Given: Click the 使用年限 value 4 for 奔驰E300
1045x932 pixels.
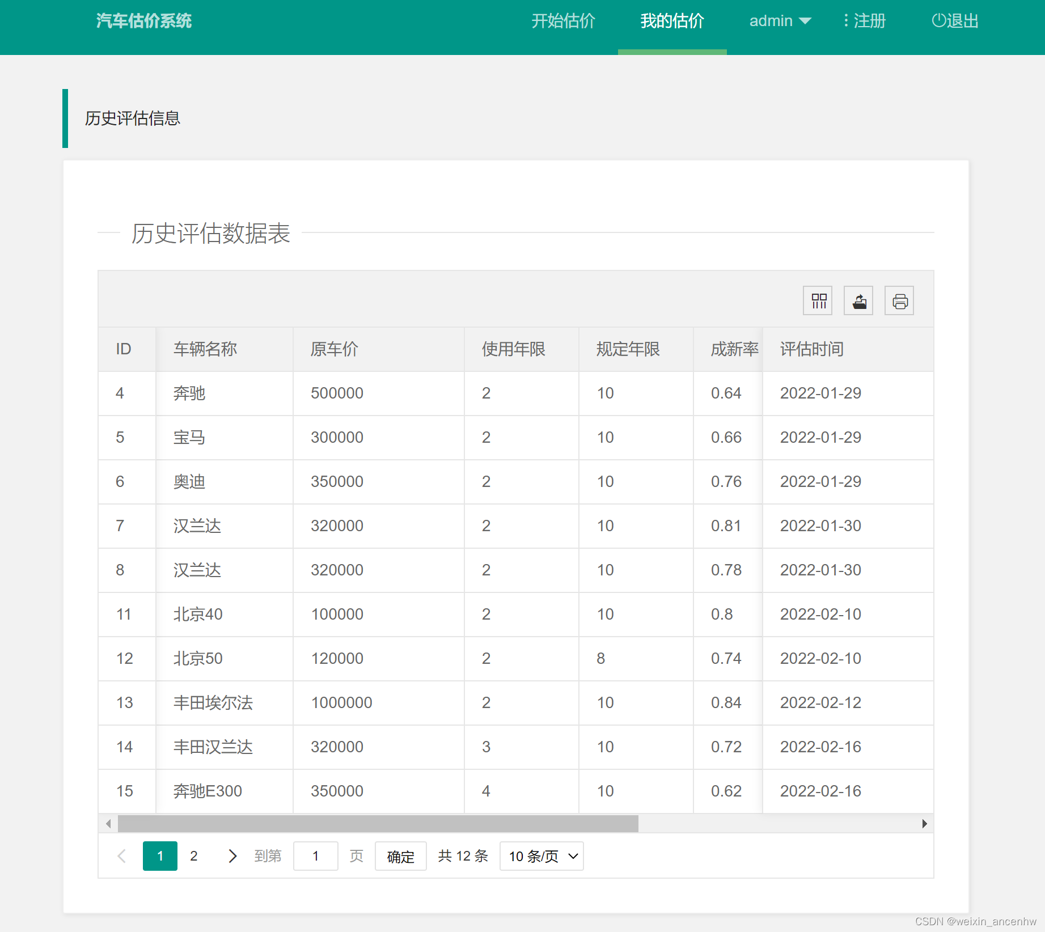Looking at the screenshot, I should pos(522,791).
